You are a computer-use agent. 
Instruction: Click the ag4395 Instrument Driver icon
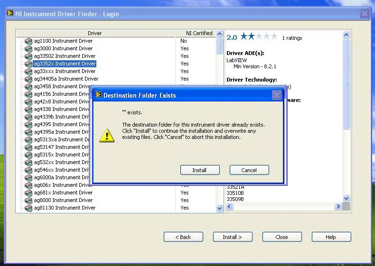pos(28,125)
